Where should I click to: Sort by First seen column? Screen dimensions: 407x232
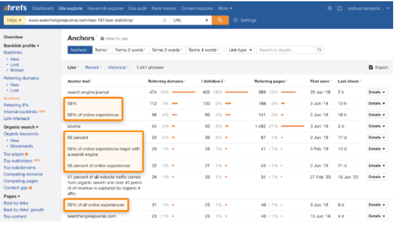[319, 81]
